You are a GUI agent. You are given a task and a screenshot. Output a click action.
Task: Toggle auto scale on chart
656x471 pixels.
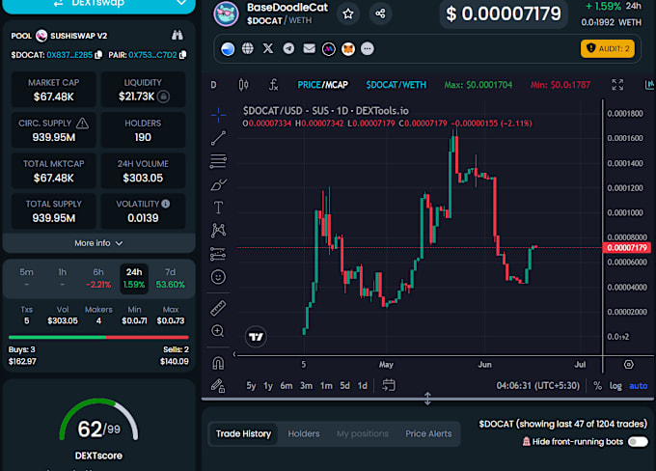tap(638, 386)
